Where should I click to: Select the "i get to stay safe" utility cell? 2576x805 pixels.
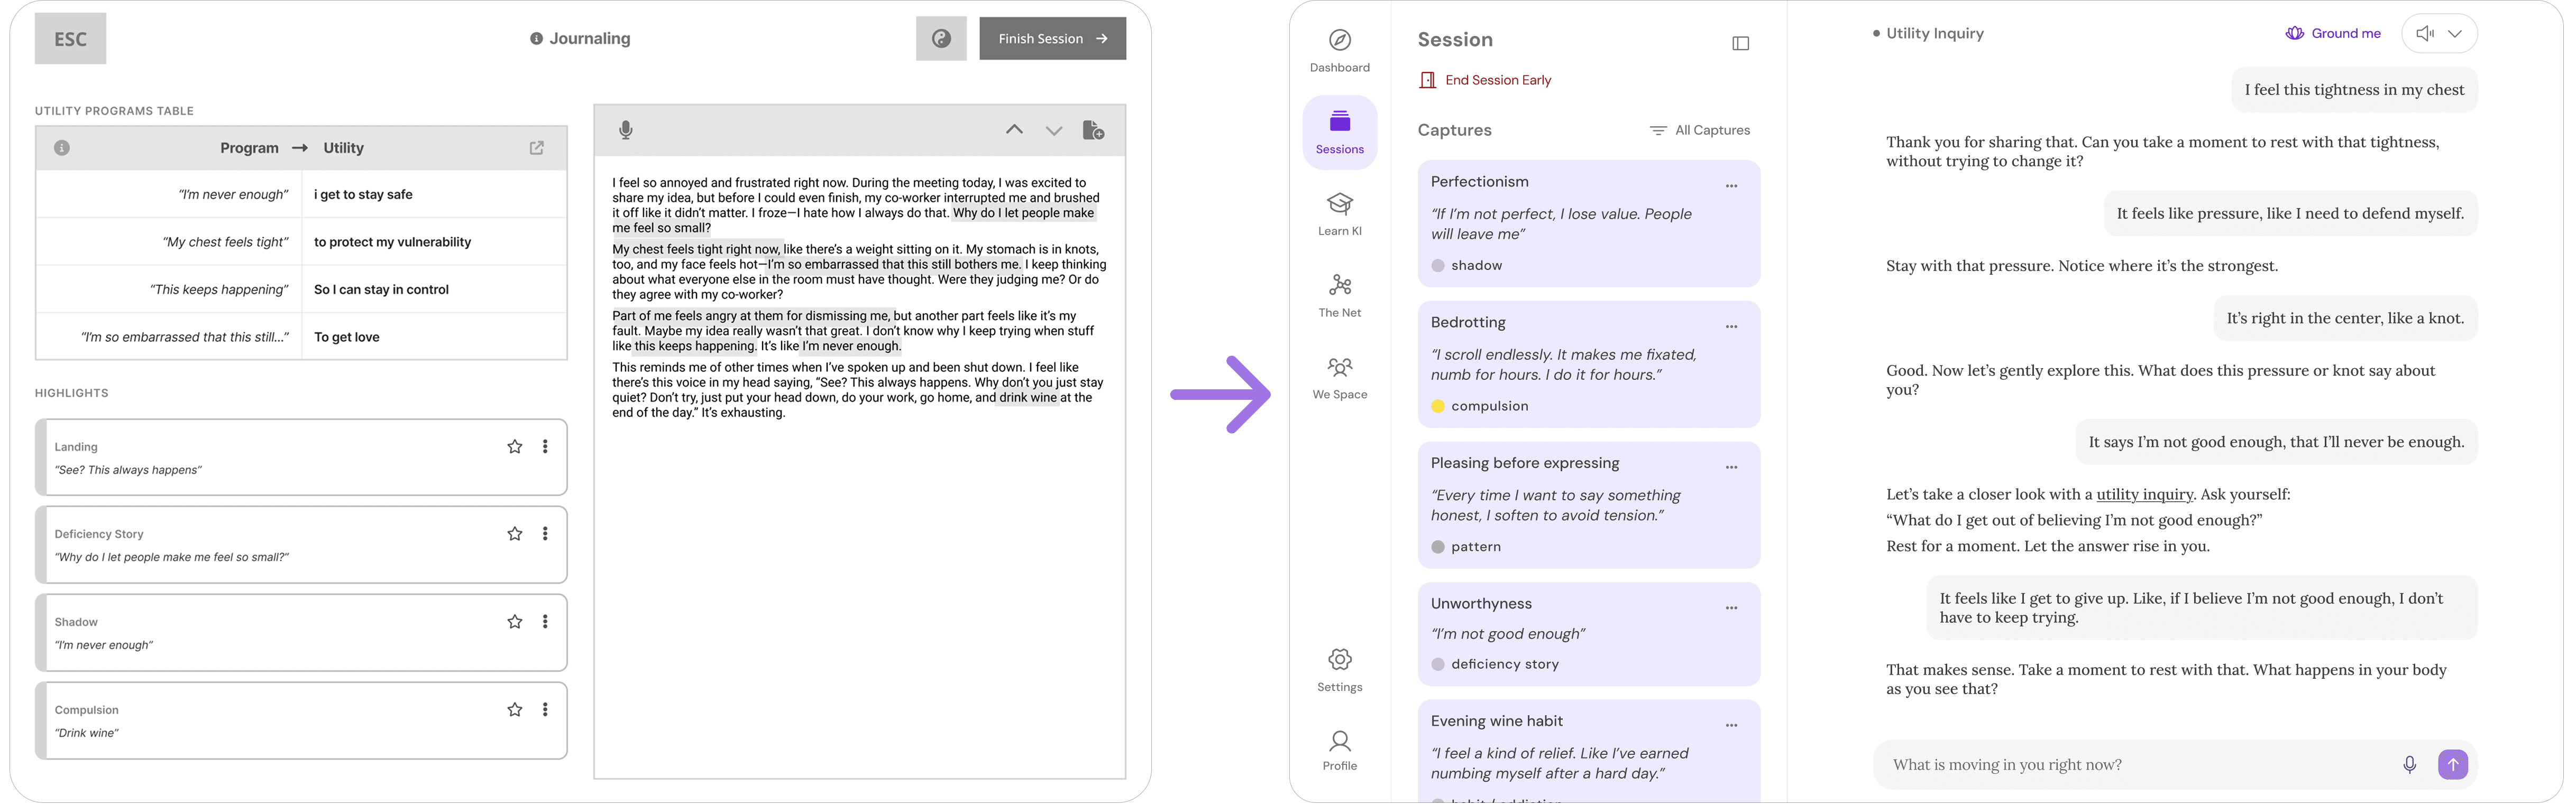(x=434, y=195)
